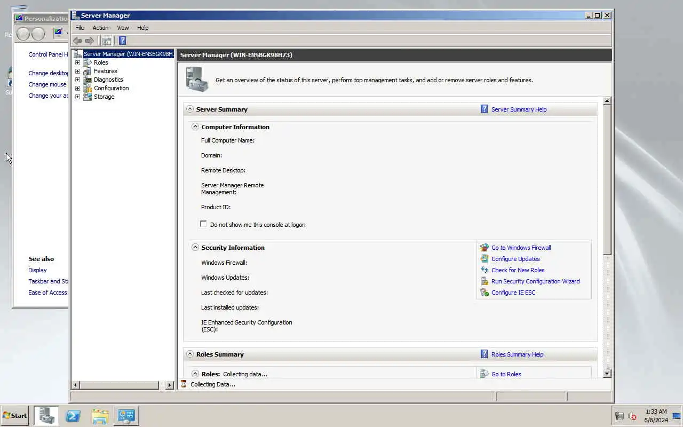Open the Help toolbar icon
Image resolution: width=683 pixels, height=427 pixels.
click(x=122, y=41)
